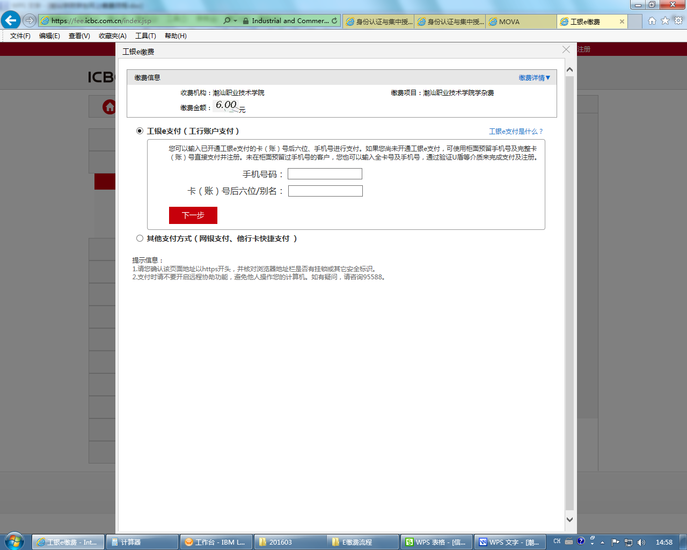Click the padlock security icon
The width and height of the screenshot is (687, 550).
click(x=245, y=20)
